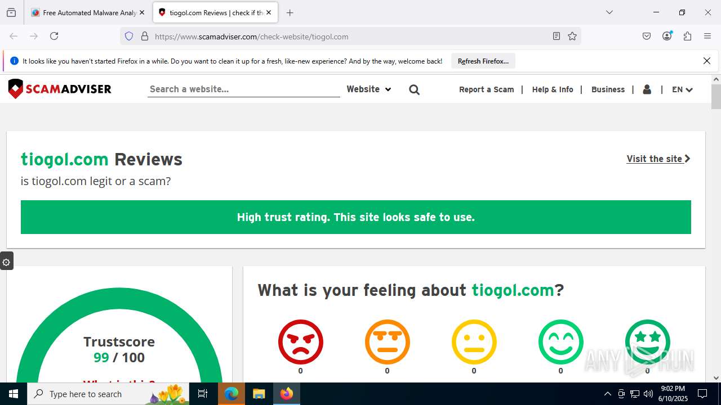
Task: Open the Help & Info menu
Action: tap(553, 89)
